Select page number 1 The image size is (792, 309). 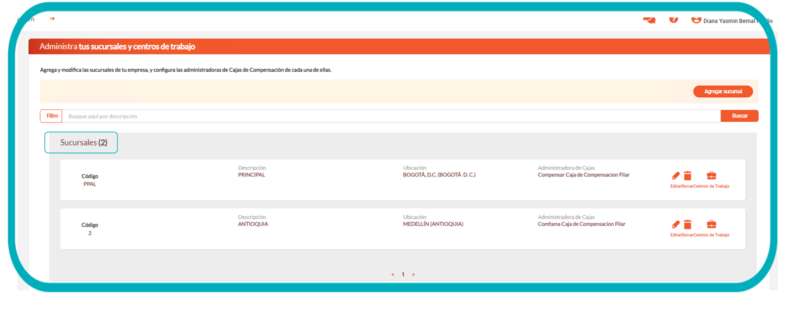(403, 275)
